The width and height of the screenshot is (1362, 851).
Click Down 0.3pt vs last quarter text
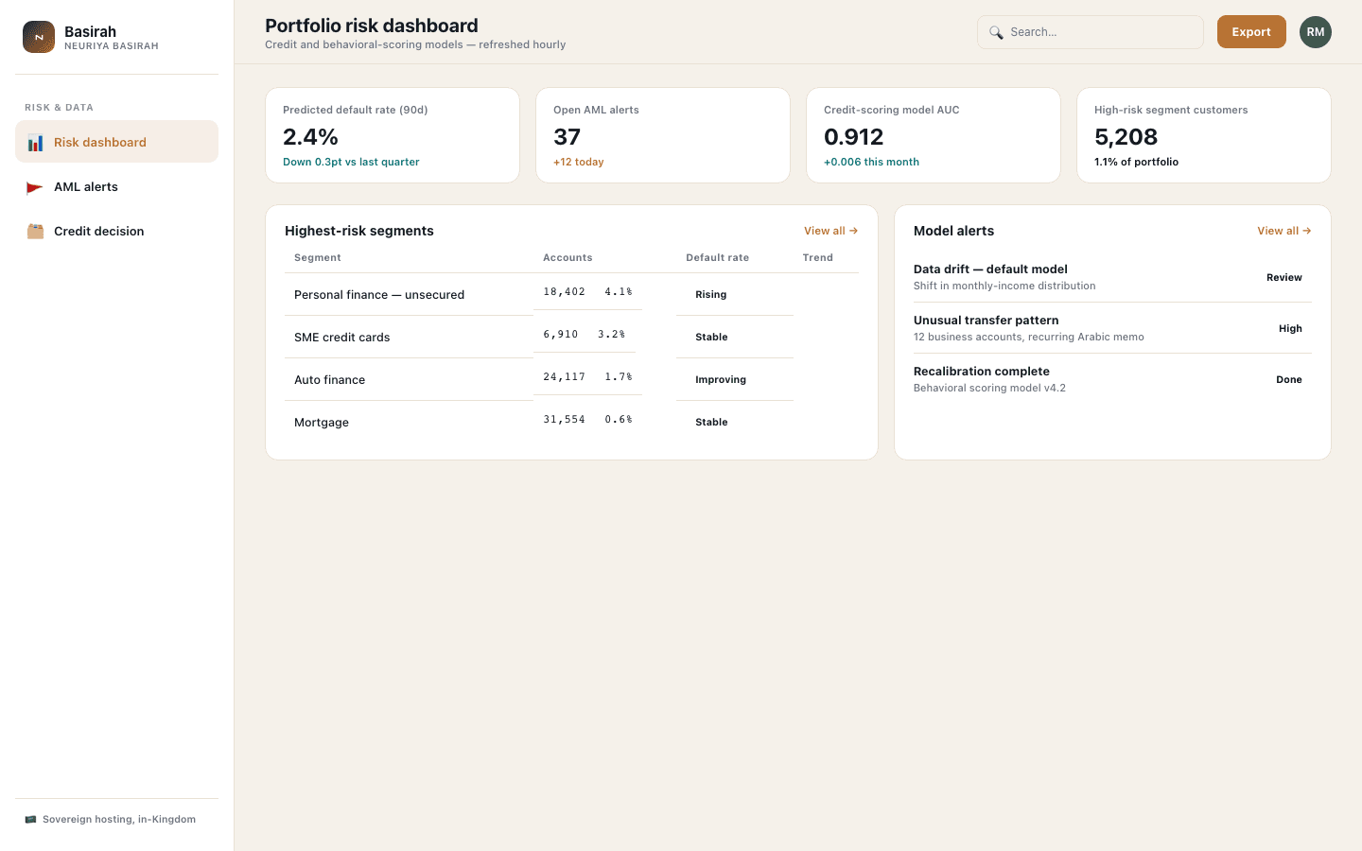[x=351, y=162]
